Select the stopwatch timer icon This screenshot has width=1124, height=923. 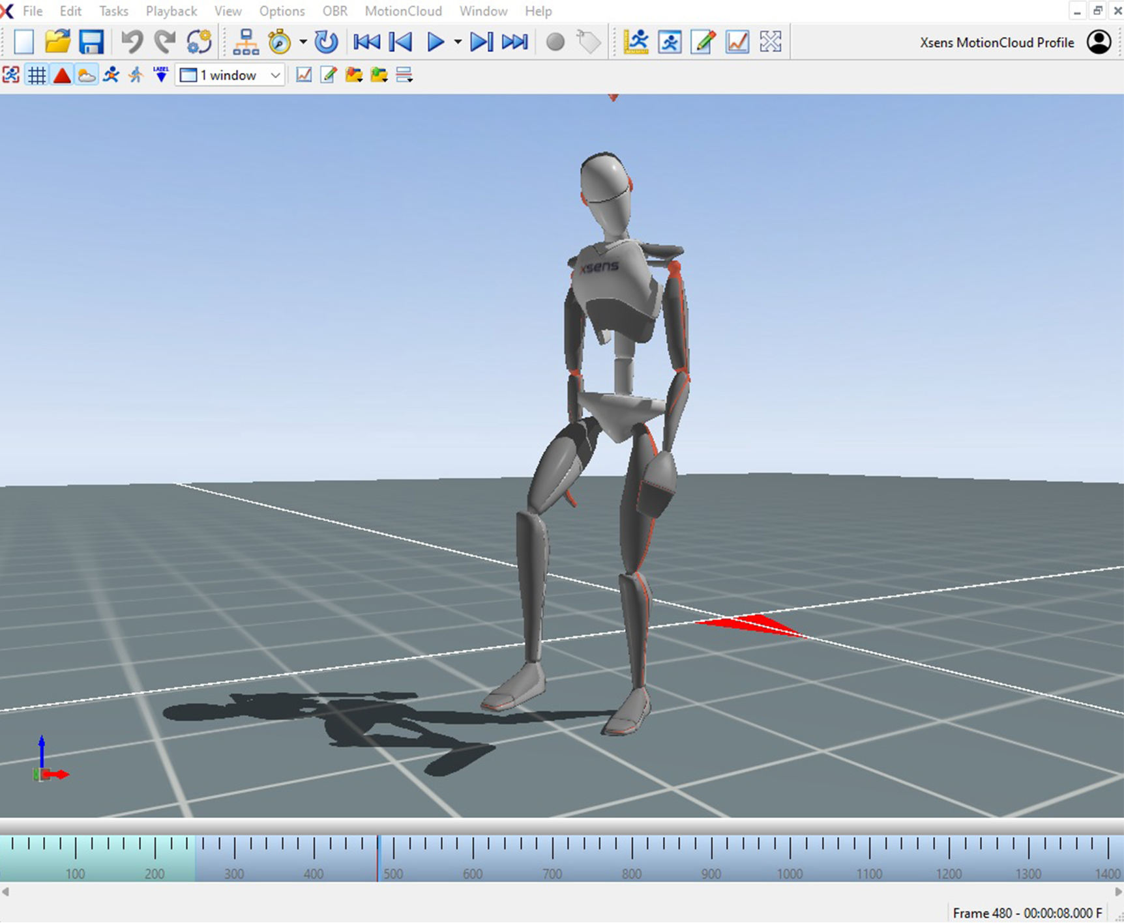[x=279, y=41]
